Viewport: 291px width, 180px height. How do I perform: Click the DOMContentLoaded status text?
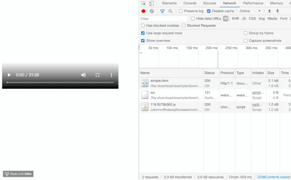tap(274, 177)
